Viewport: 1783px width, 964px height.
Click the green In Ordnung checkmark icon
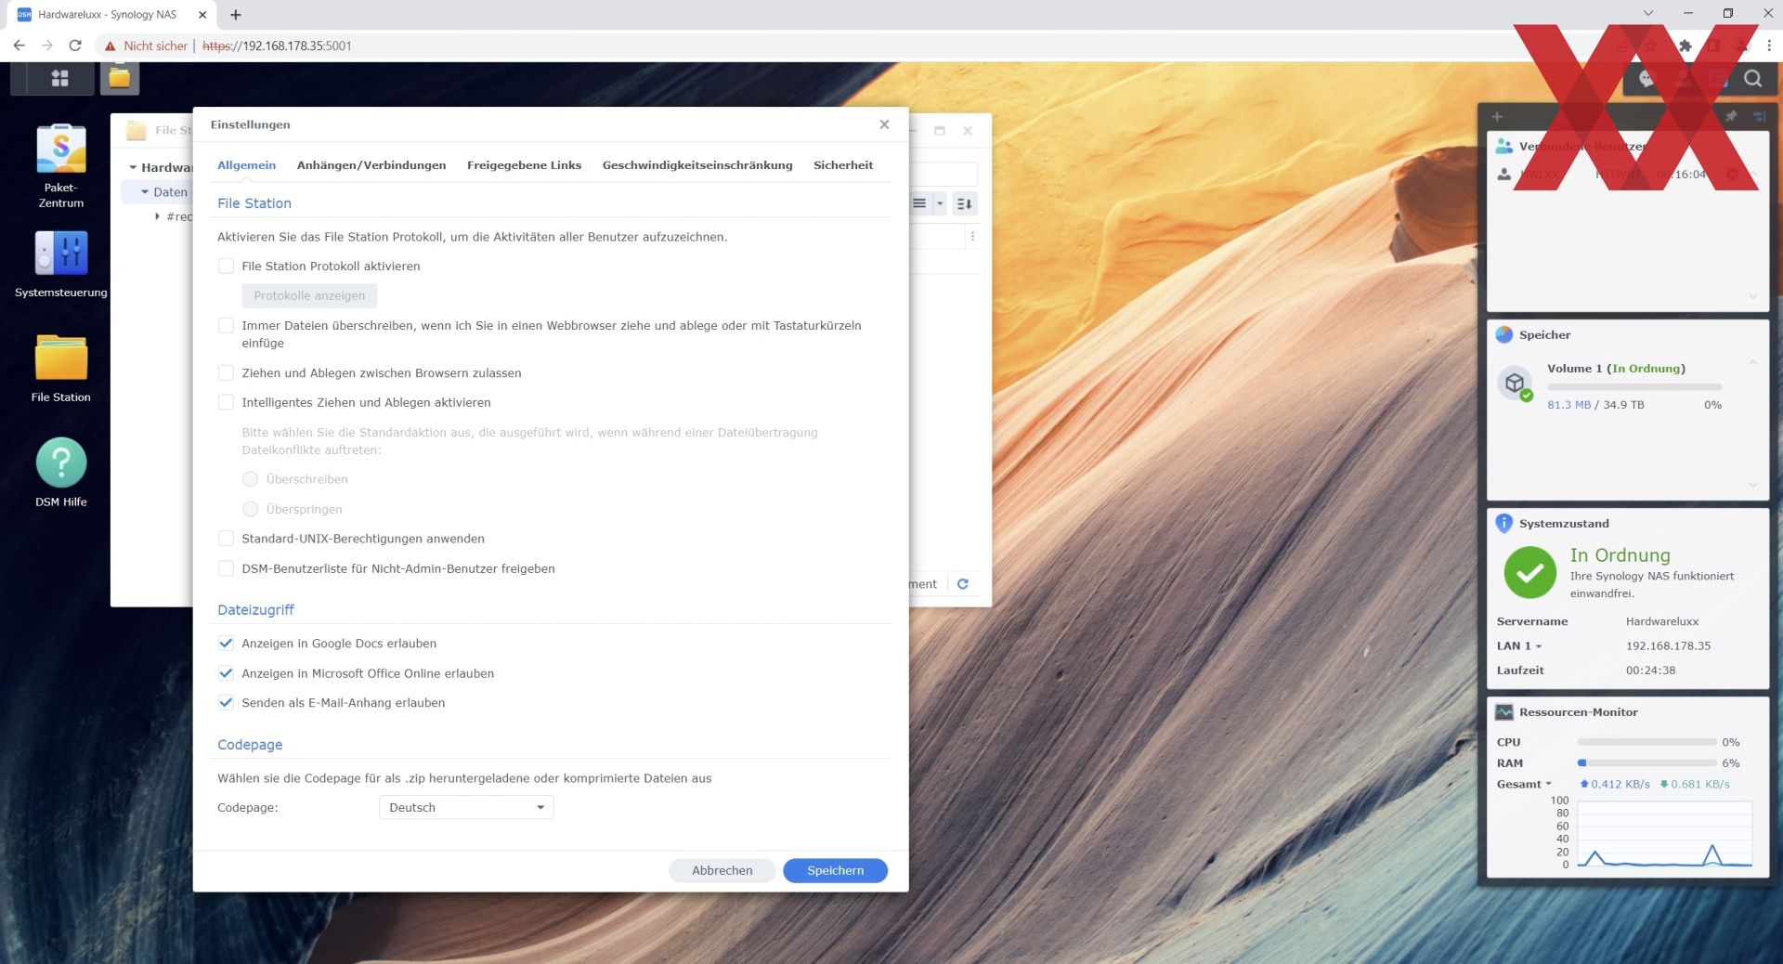click(x=1529, y=572)
